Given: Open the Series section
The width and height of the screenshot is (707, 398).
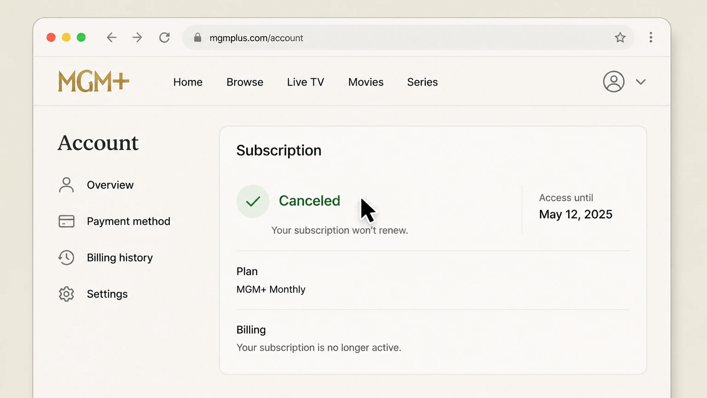Looking at the screenshot, I should [x=423, y=82].
